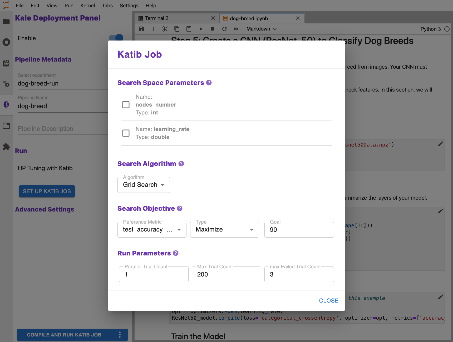Open the Run menu
Screen dimensions: 453x342
(x=69, y=6)
